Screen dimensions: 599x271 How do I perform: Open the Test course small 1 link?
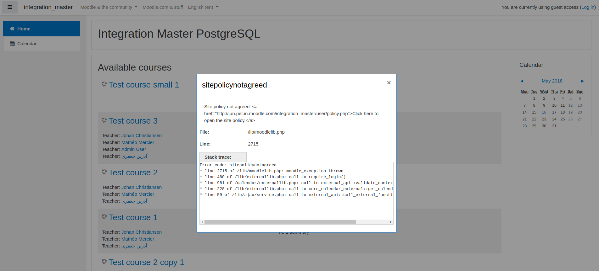pyautogui.click(x=144, y=85)
